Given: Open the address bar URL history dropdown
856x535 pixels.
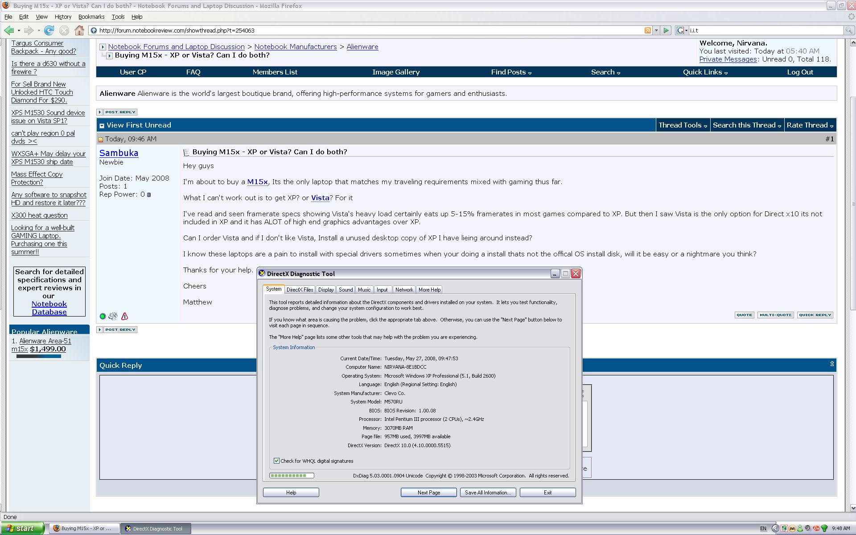Looking at the screenshot, I should [x=656, y=30].
